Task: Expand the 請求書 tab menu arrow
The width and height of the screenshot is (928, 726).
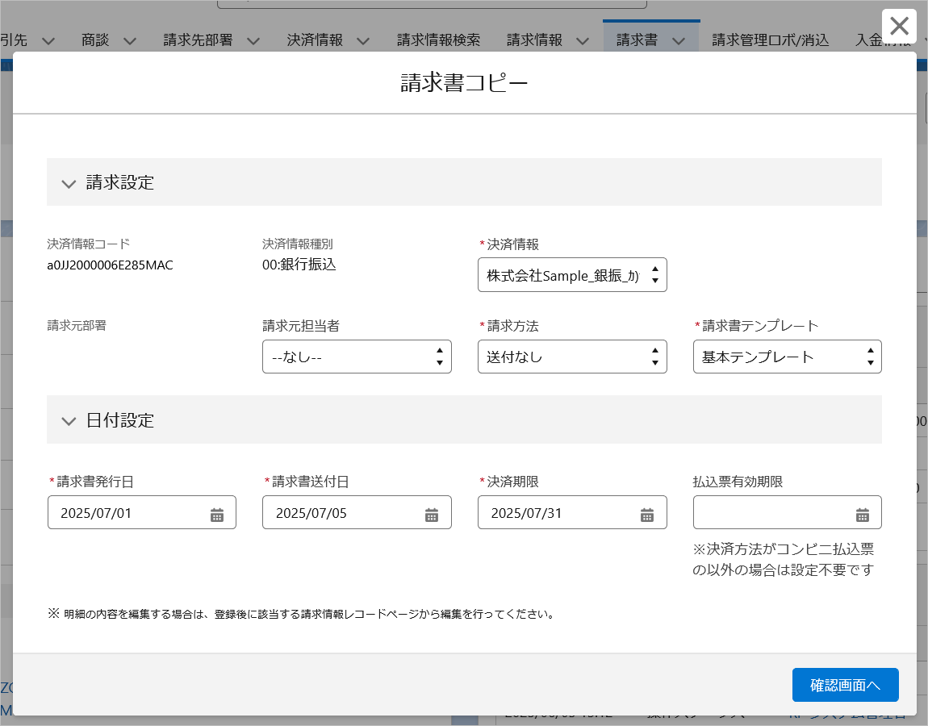Action: (679, 40)
